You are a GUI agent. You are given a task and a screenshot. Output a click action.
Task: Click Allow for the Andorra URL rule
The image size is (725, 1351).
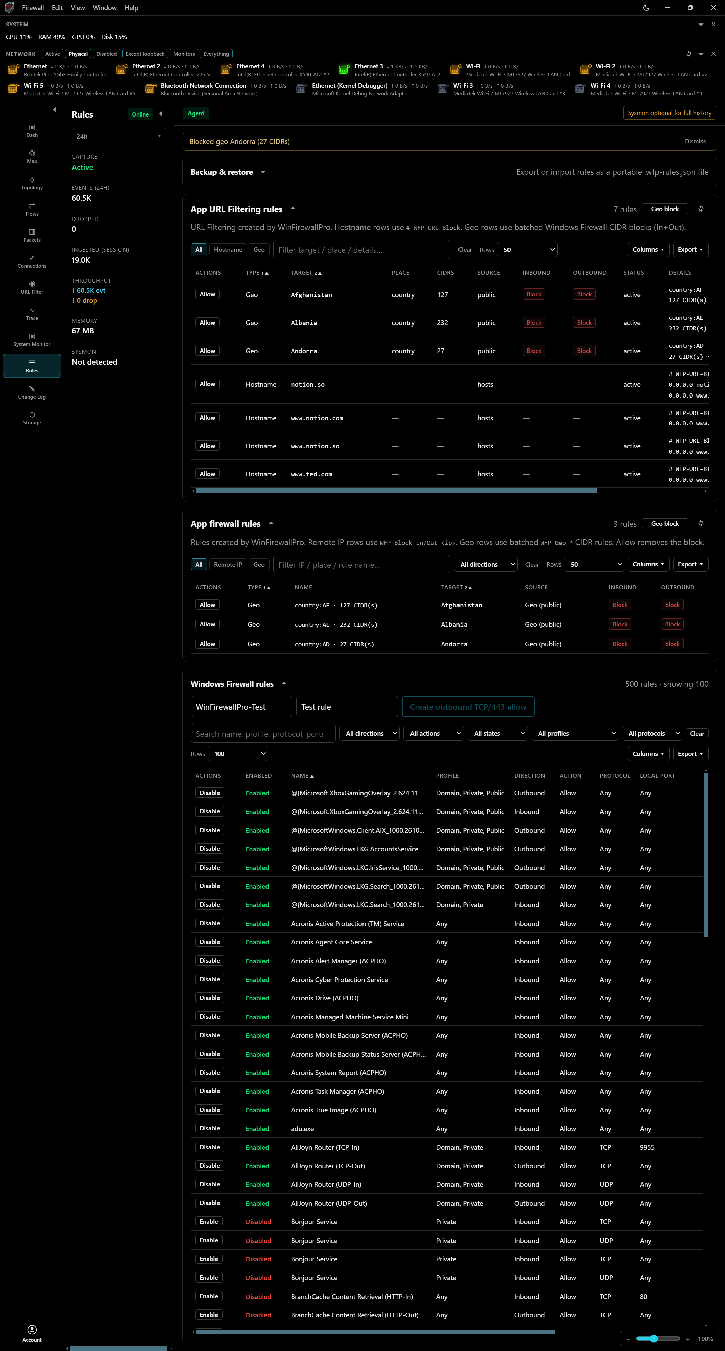tap(207, 350)
